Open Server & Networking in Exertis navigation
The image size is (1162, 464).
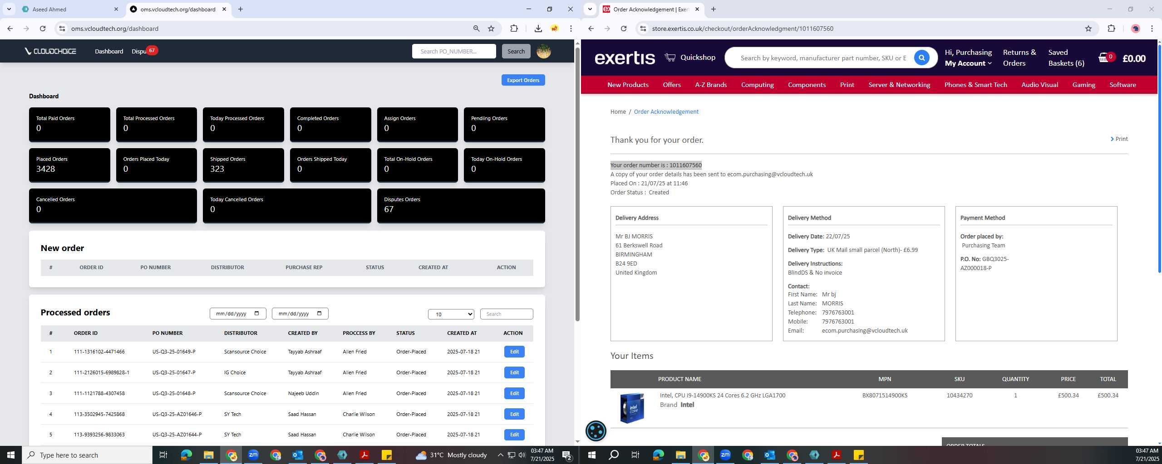pyautogui.click(x=899, y=85)
